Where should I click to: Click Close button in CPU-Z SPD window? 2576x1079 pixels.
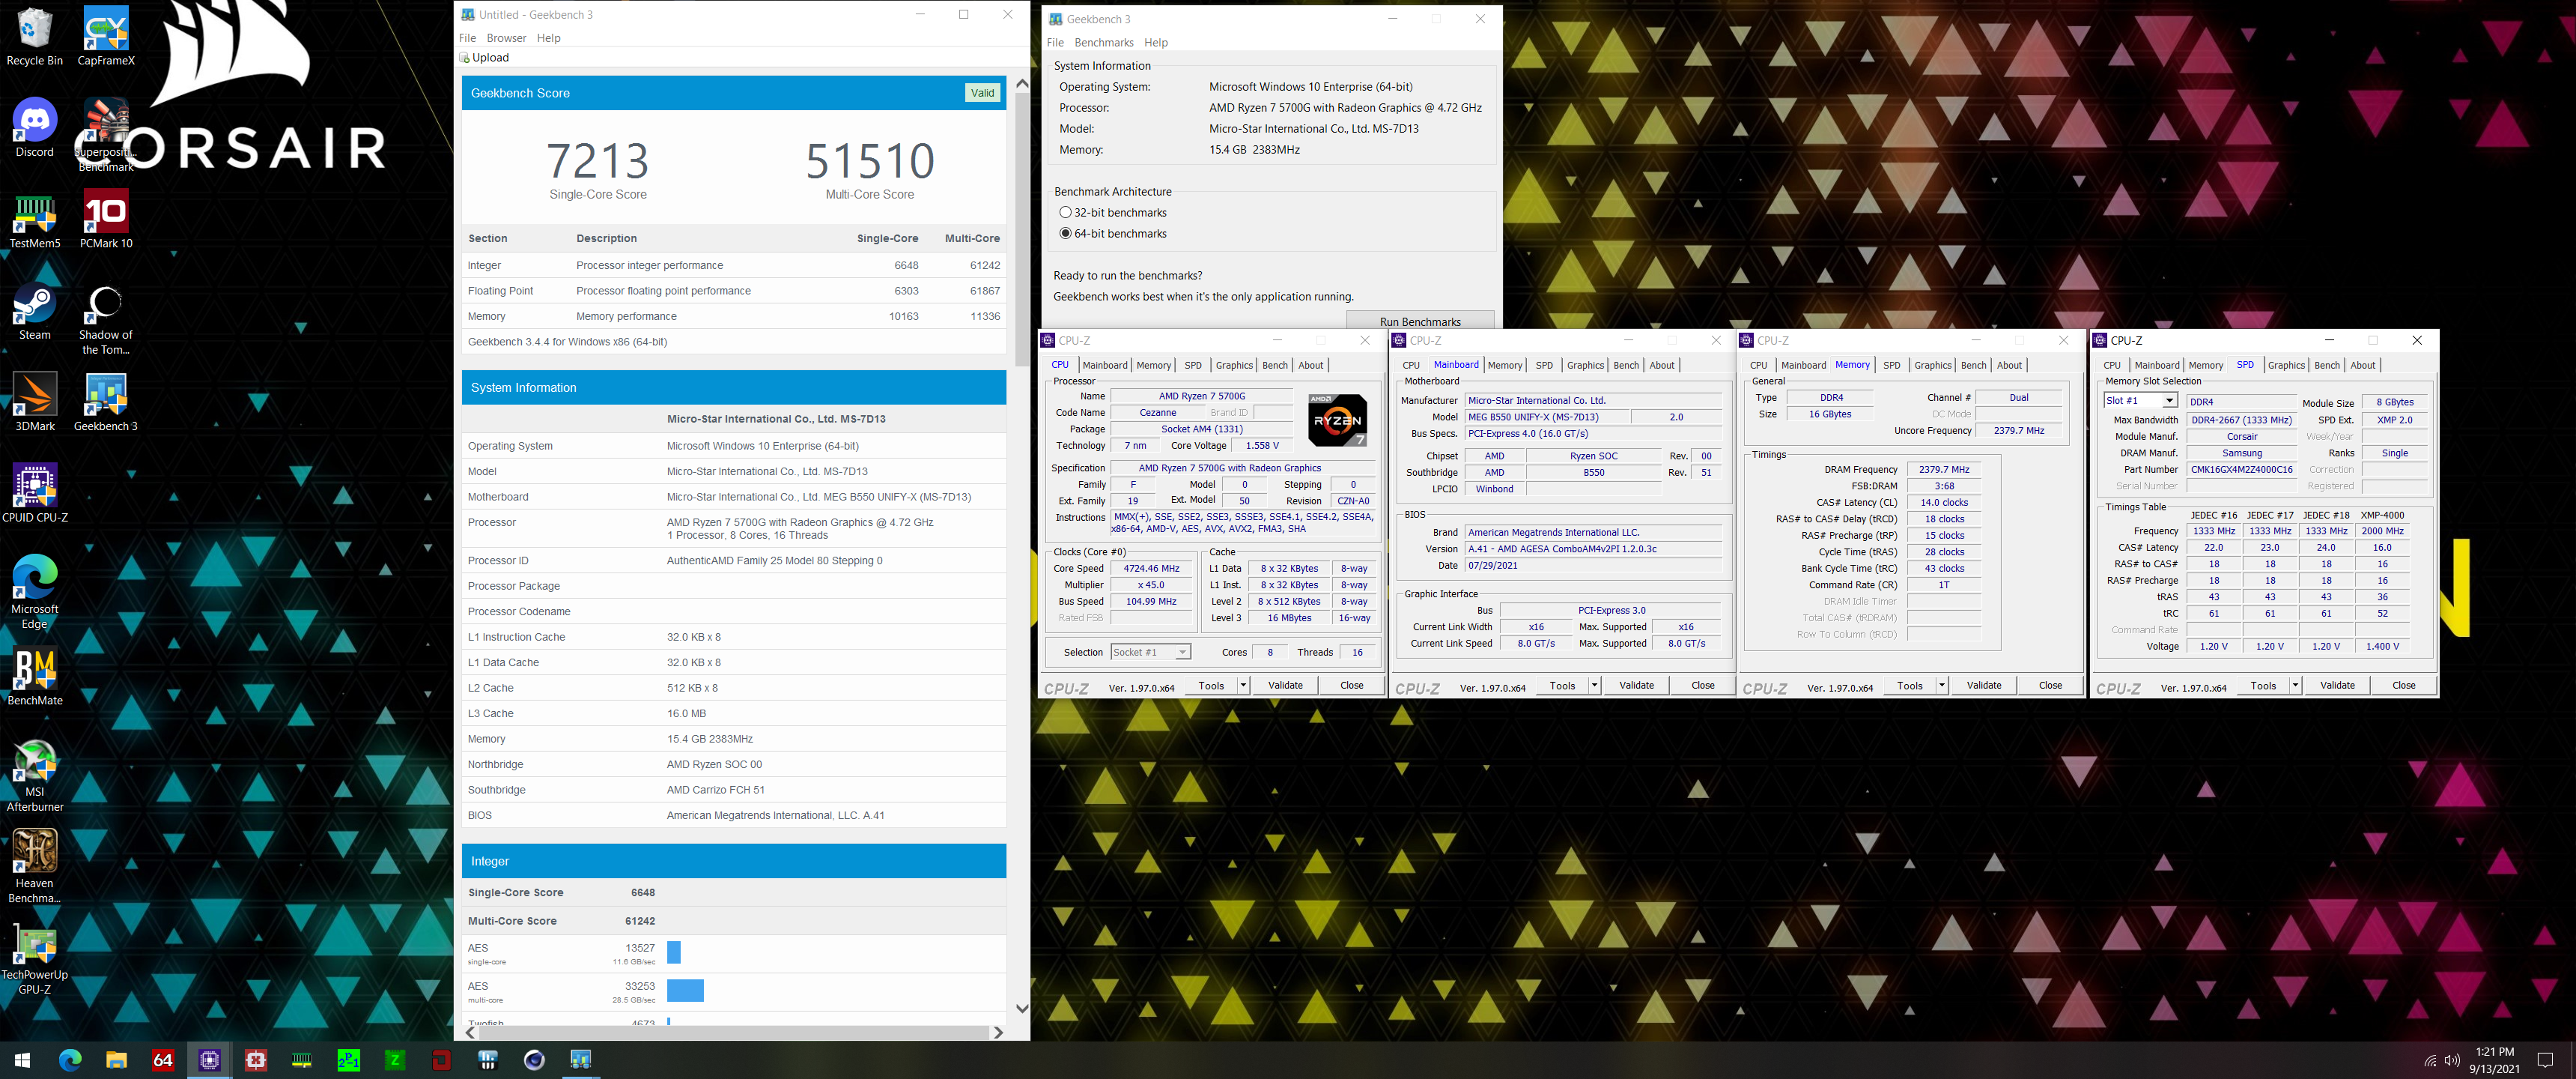coord(2403,686)
